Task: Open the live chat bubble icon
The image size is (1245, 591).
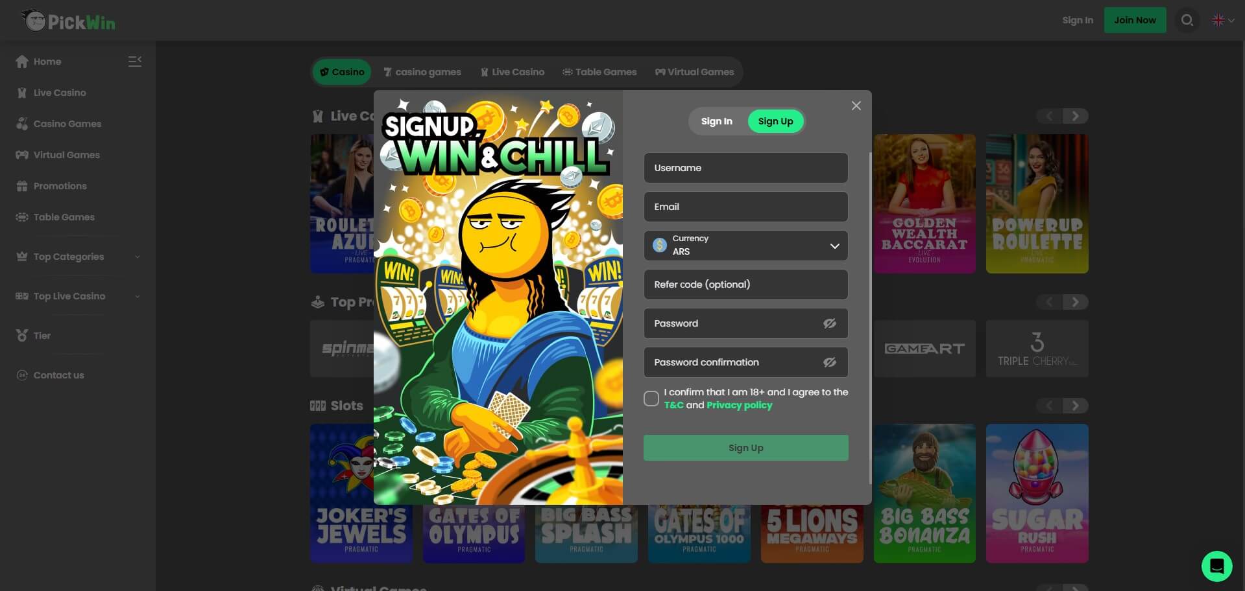Action: click(1216, 566)
